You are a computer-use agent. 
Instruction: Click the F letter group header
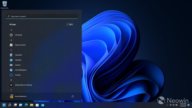[x=11, y=90]
